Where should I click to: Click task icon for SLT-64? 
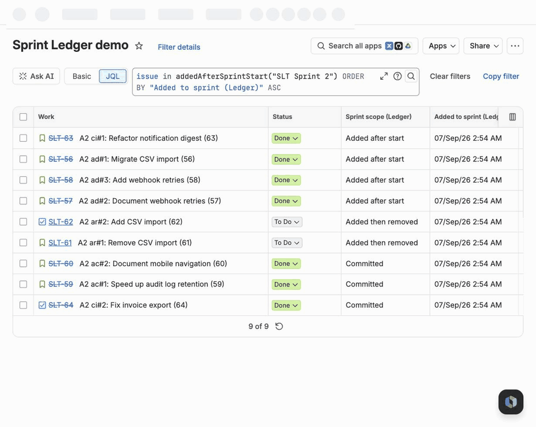click(42, 305)
